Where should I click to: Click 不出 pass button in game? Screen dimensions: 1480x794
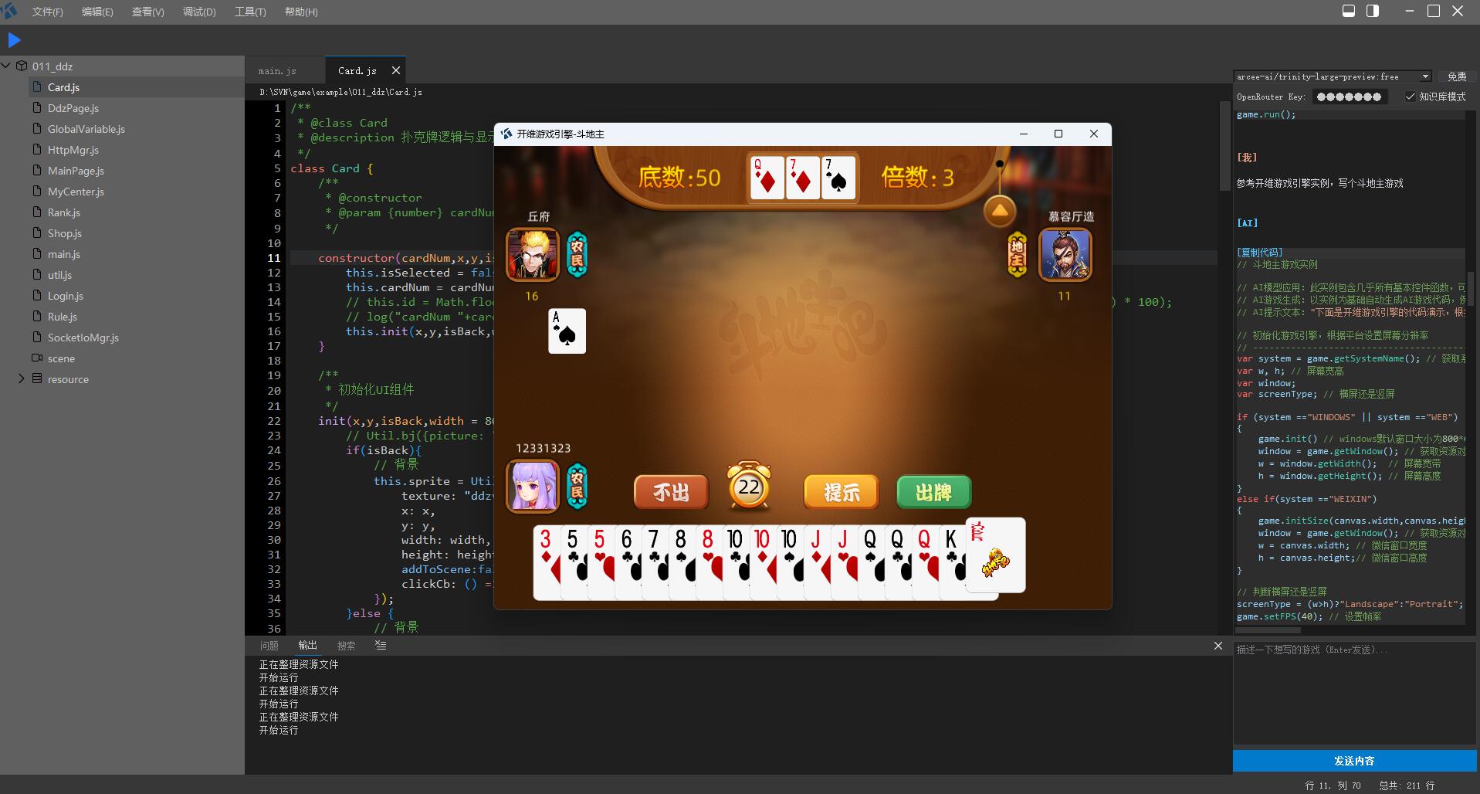tap(671, 492)
